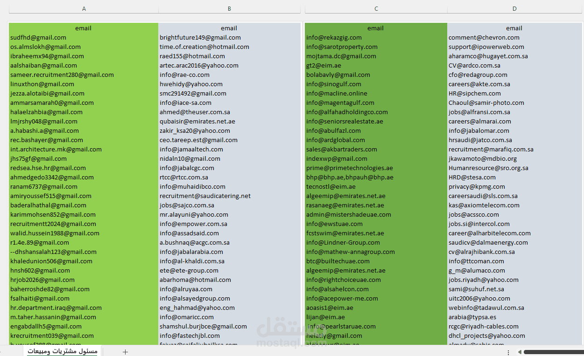Click cell bhp@bhp.ae,bhpauh@bhp.ae

point(376,177)
